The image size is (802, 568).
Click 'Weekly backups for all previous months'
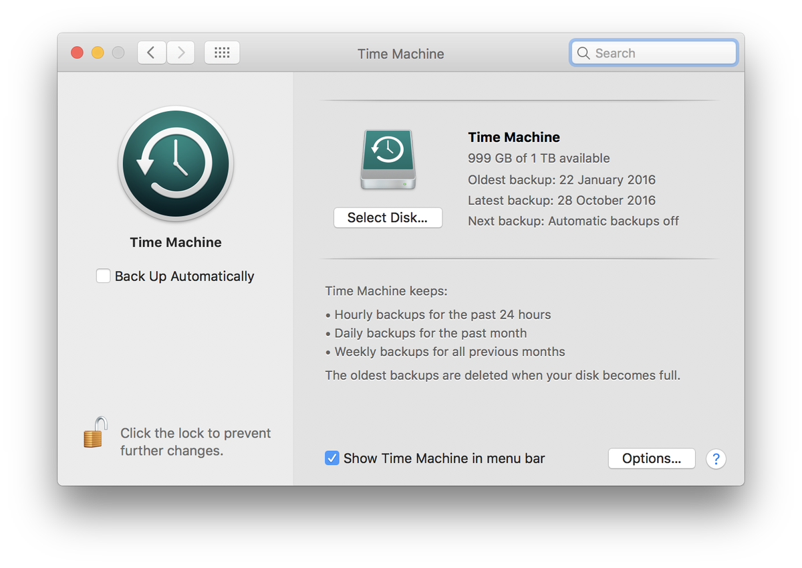tap(450, 352)
